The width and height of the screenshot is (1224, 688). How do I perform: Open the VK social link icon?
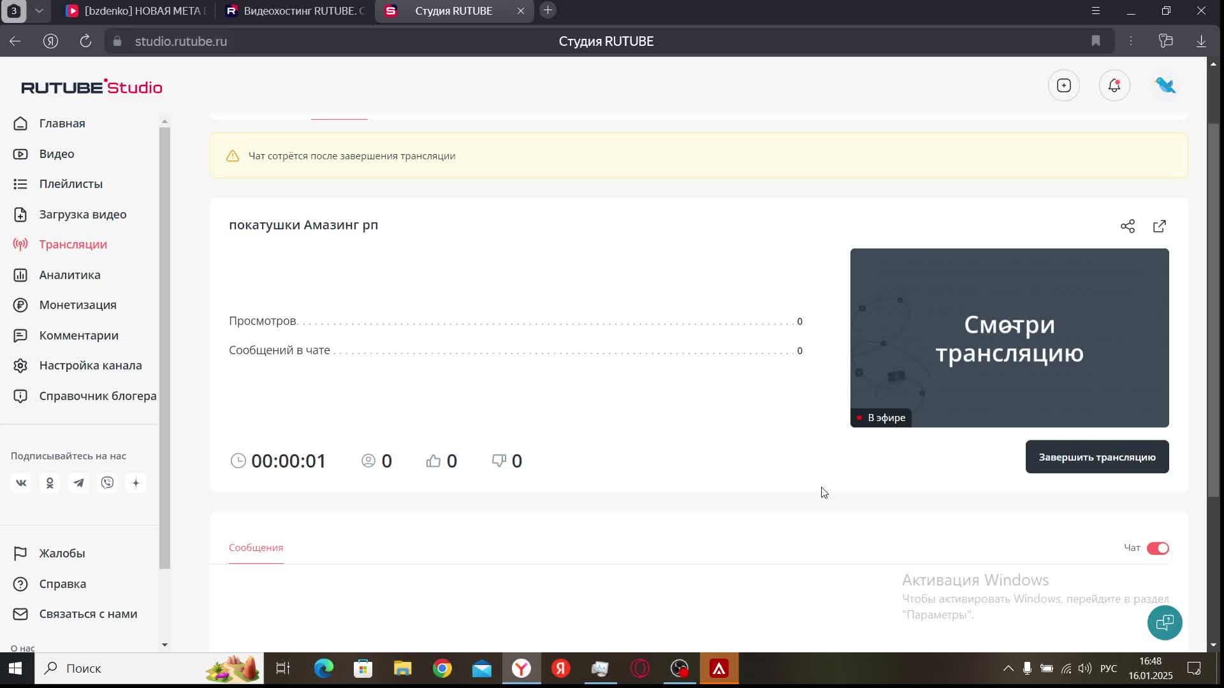(x=21, y=483)
